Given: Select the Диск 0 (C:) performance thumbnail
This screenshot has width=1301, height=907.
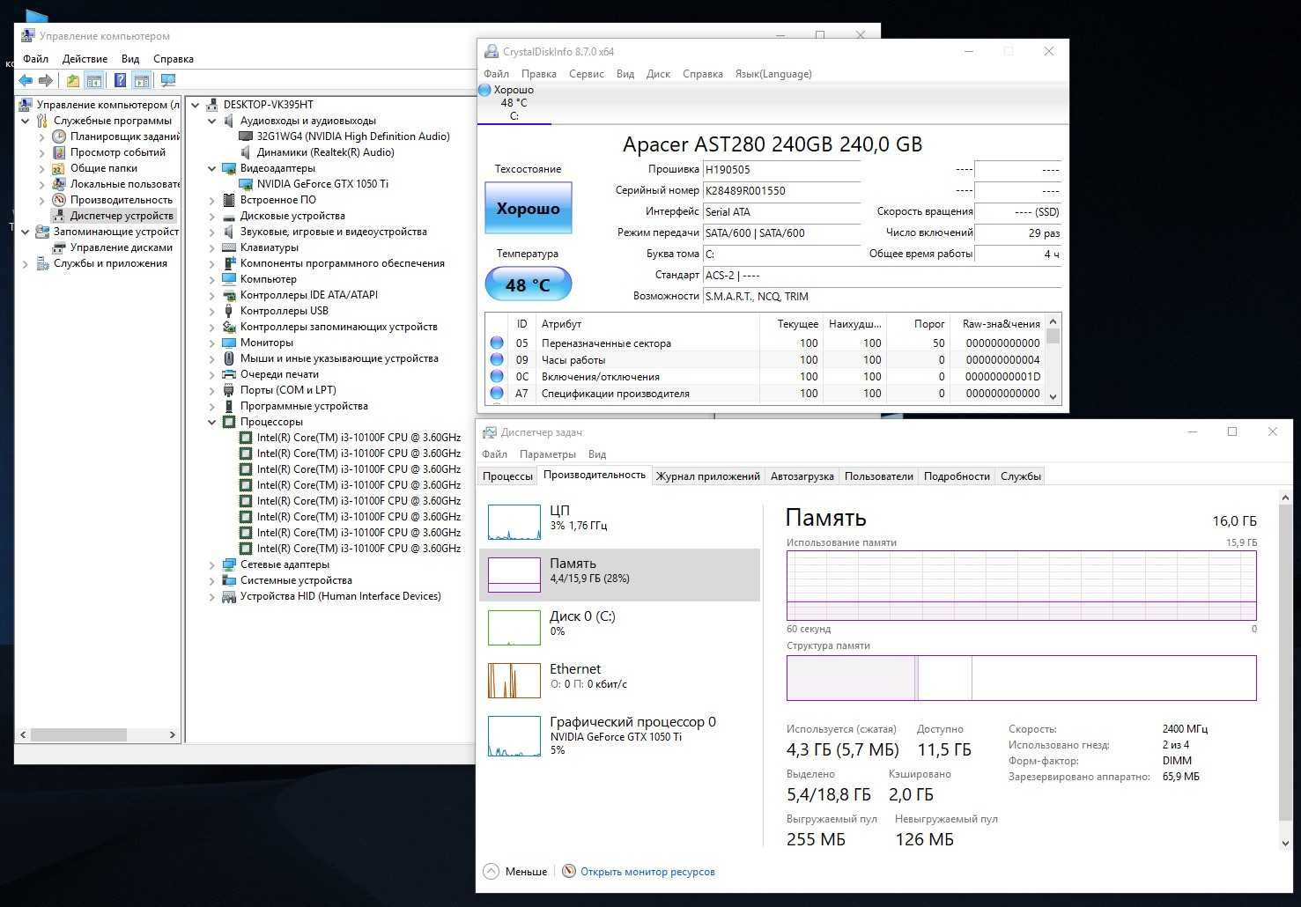Looking at the screenshot, I should pyautogui.click(x=514, y=628).
